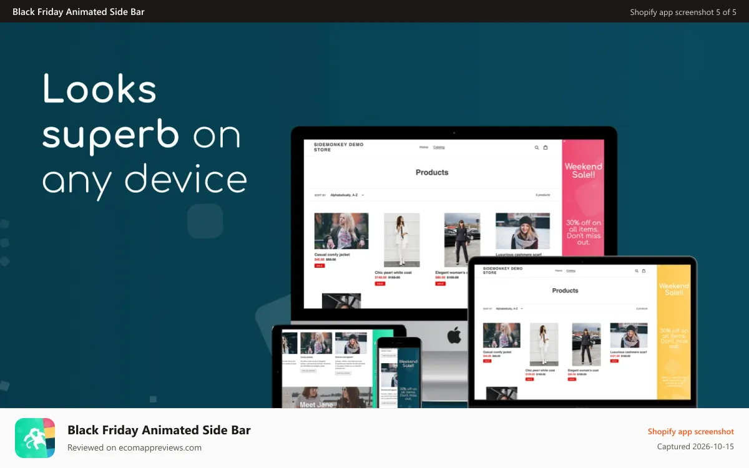Click the yellow Weekend Sale!! sidebar on laptop
749x468 pixels.
(674, 332)
